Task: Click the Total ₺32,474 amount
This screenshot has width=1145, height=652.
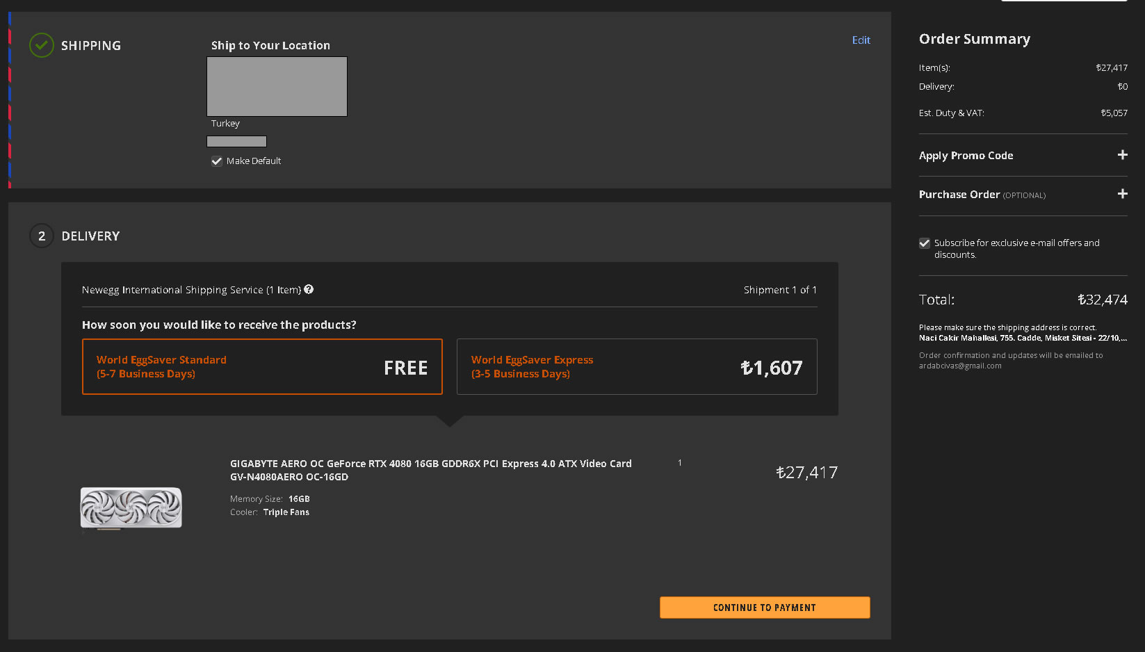Action: pyautogui.click(x=1102, y=300)
